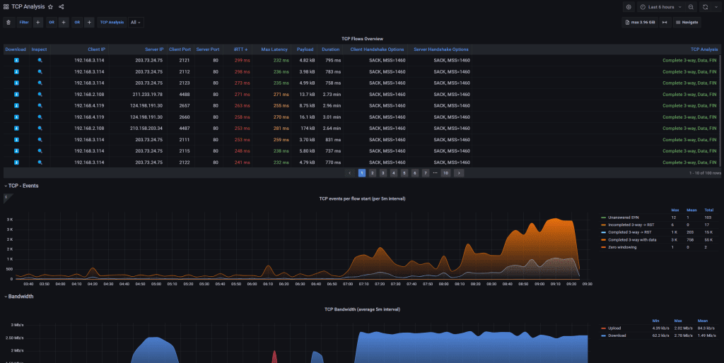
Task: Click the zoom out time range icon
Action: 691,6
